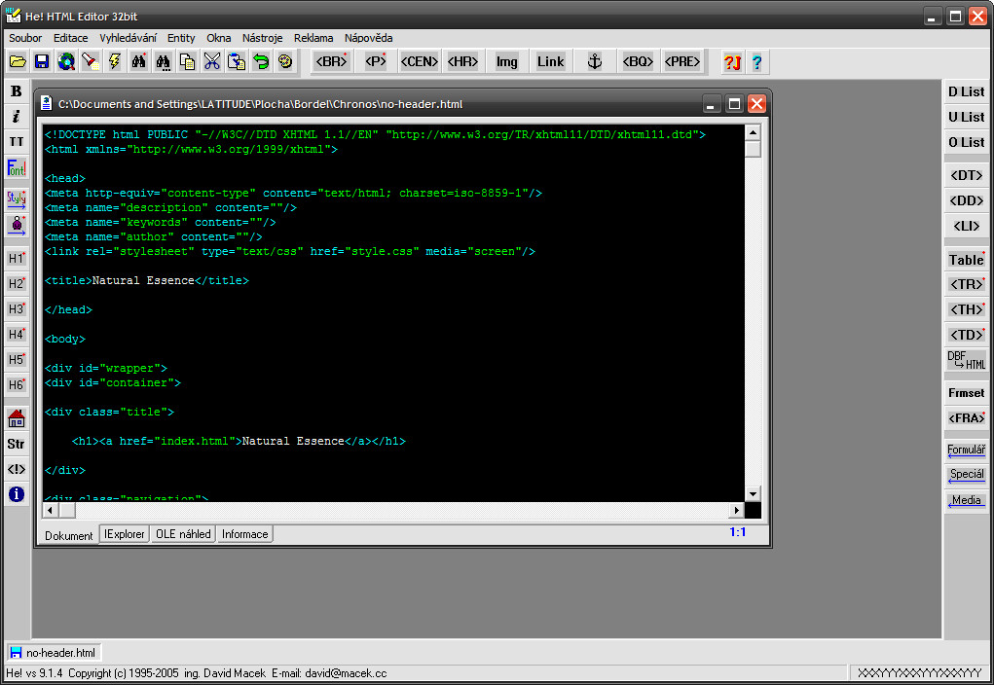Save the document with floppy icon
The image size is (994, 685).
42,61
